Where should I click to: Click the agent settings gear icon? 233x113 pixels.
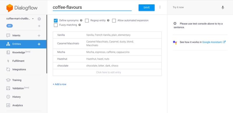pyautogui.click(x=39, y=19)
